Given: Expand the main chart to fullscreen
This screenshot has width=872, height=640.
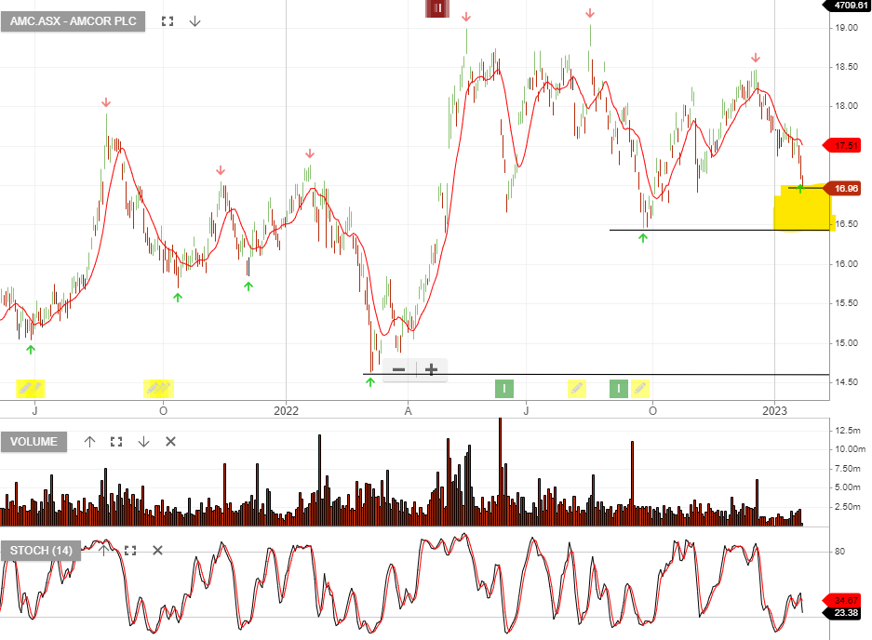Looking at the screenshot, I should [x=169, y=20].
